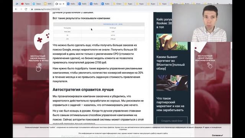Open right banner 'Бесплатный обзор рынка рекламы в играх'
Screen dimensions: 245x138
pos(205,58)
